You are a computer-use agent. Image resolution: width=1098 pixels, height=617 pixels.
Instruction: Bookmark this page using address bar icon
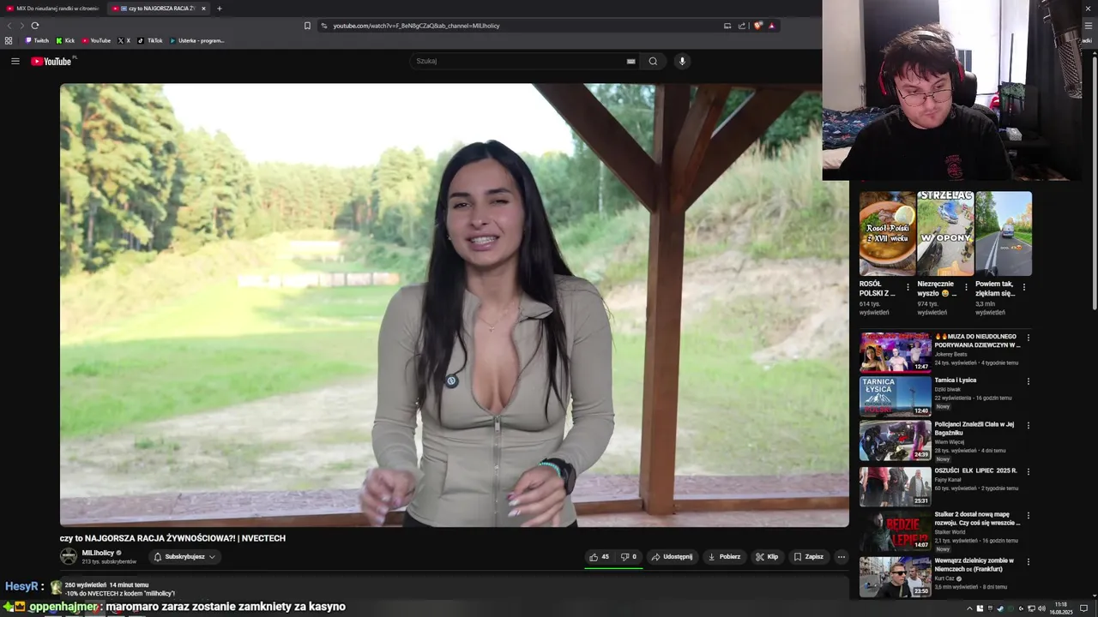coord(307,26)
